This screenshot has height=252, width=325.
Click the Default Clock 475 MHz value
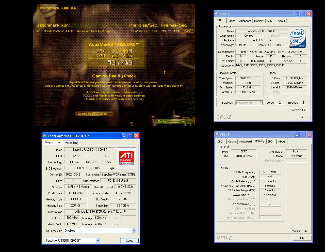coord(72,224)
